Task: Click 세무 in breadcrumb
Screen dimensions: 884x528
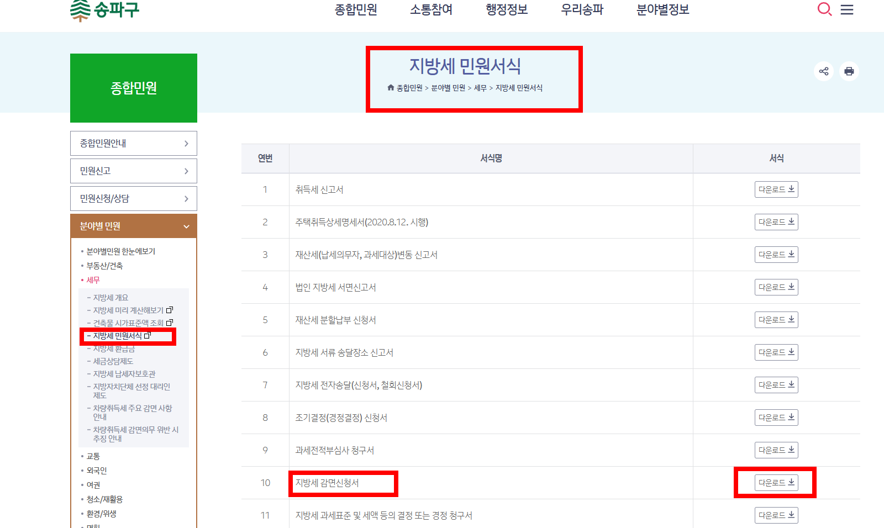Action: pyautogui.click(x=480, y=88)
